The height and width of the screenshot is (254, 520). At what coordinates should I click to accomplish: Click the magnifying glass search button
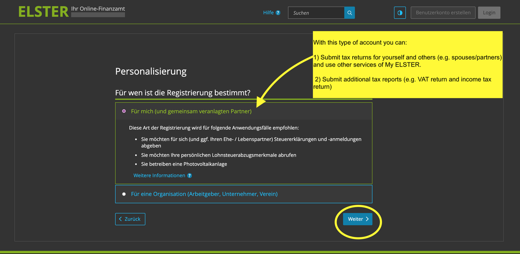pos(349,13)
